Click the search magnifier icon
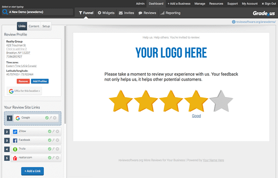This screenshot has height=178, width=278. pyautogui.click(x=5, y=12)
